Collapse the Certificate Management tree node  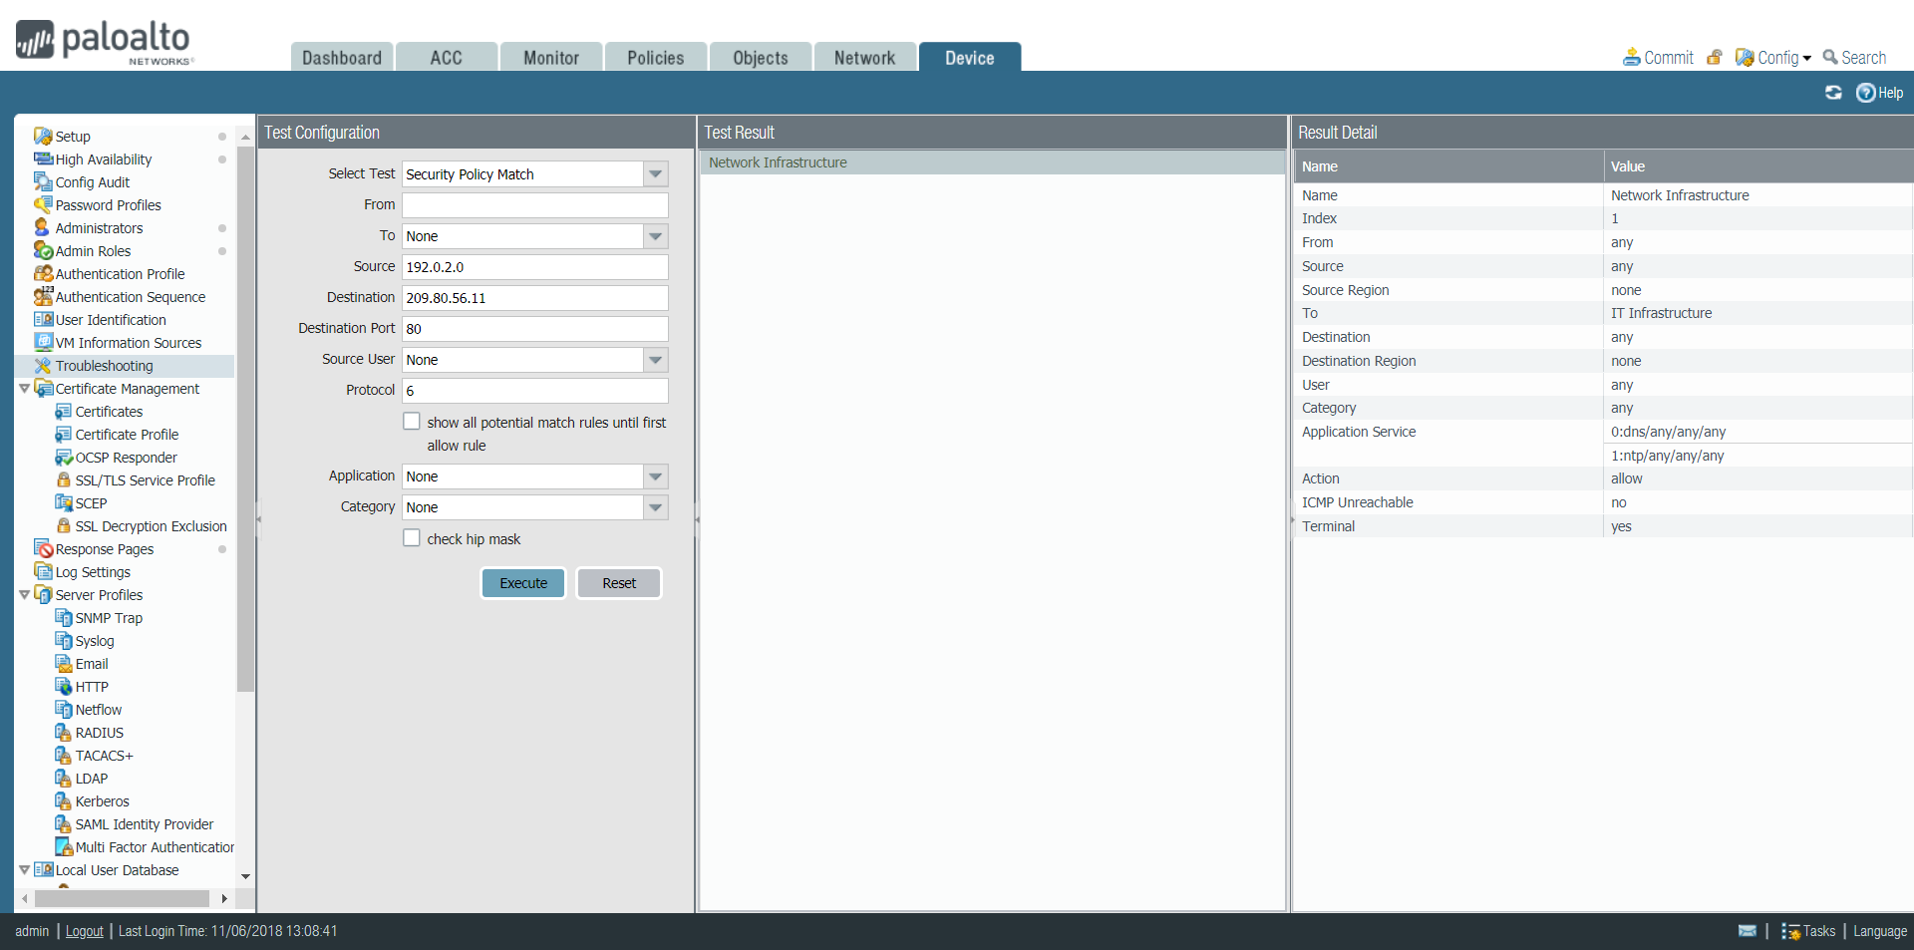pos(24,389)
